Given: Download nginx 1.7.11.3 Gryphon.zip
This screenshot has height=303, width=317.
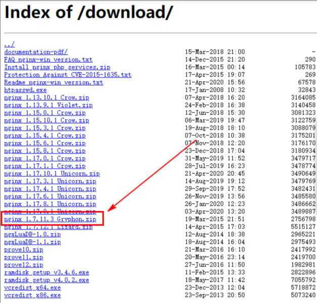Looking at the screenshot, I should pos(50,219).
